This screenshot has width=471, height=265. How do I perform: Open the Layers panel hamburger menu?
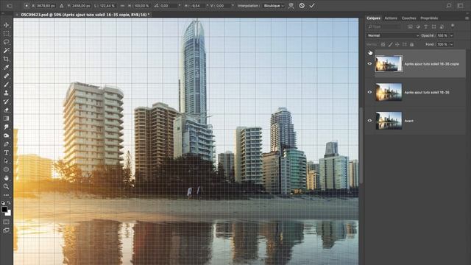coord(467,18)
